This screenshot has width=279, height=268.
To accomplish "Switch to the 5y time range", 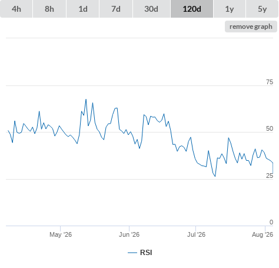I will click(263, 9).
